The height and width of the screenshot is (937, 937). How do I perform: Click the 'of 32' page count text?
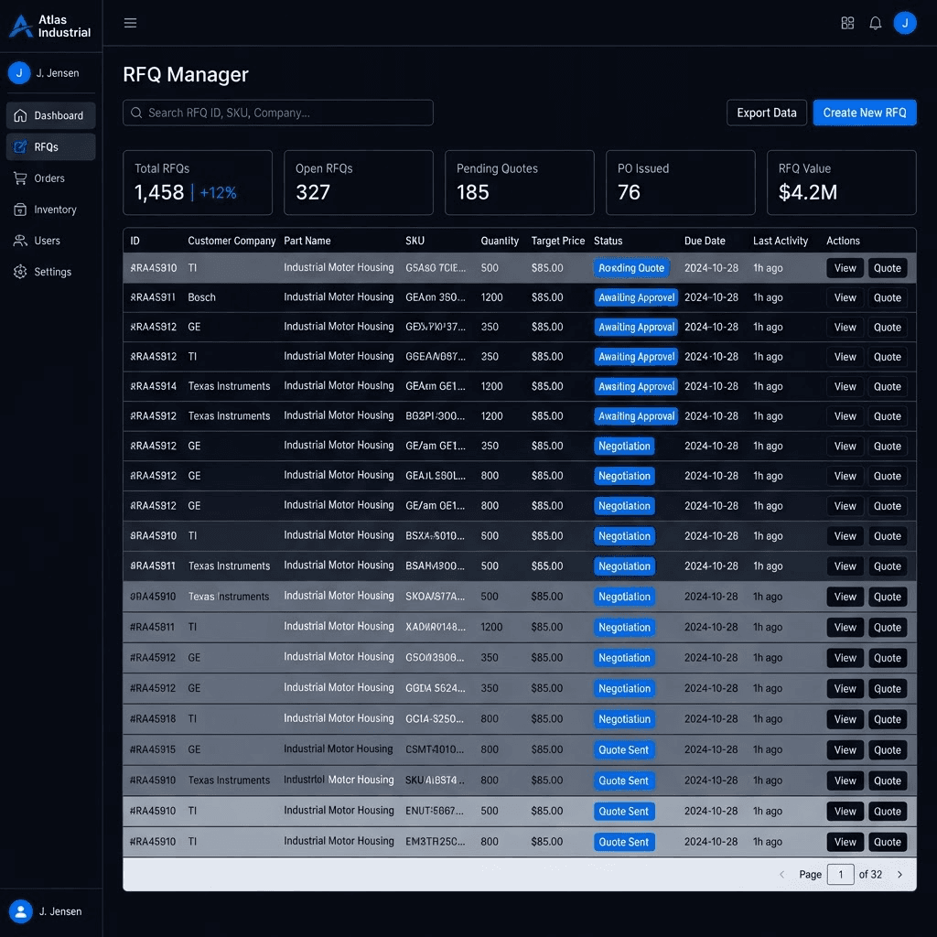coord(870,874)
